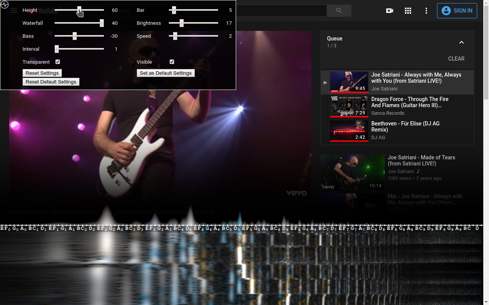
Task: Adjust the Waterfall slider
Action: click(79, 23)
